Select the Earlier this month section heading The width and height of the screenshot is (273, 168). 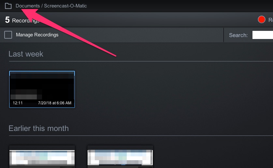38,128
